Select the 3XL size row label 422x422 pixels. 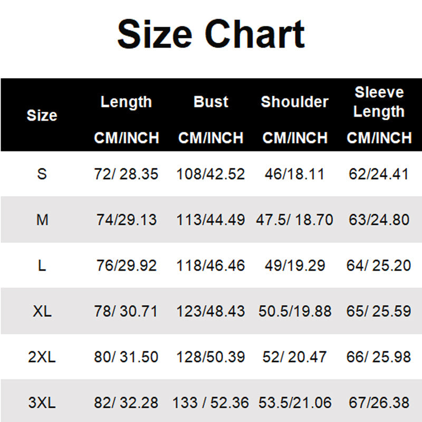[x=42, y=403]
